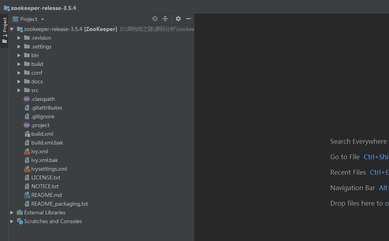389x241 pixels.
Task: Select the .project file name
Action: point(40,125)
